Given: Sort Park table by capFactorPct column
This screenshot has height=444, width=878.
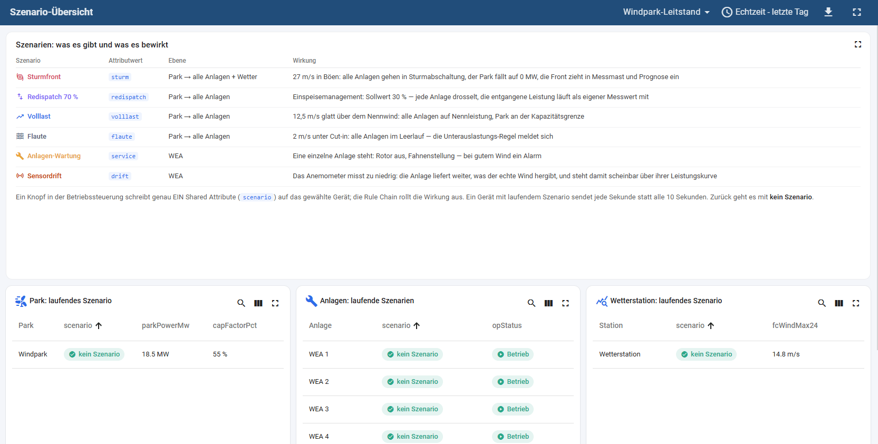Looking at the screenshot, I should (x=235, y=326).
